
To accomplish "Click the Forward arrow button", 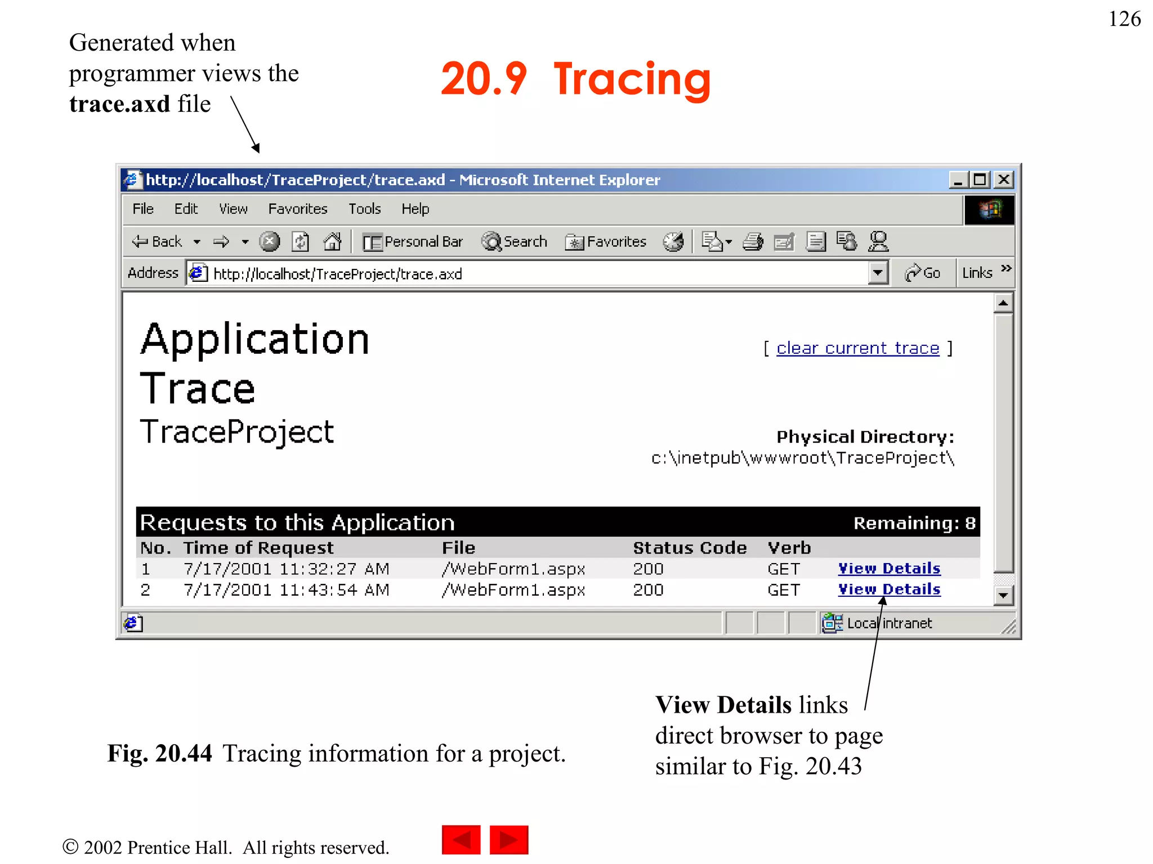I will 221,242.
